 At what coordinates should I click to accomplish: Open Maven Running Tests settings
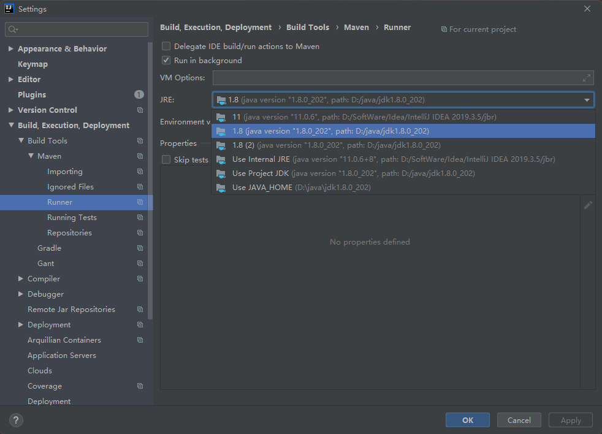(x=72, y=218)
